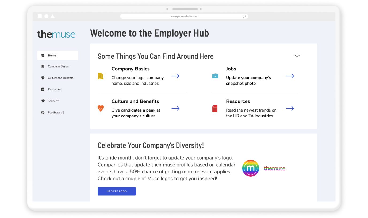Click the external-link icon next to Tools
Screen dimensions: 368x218
[57, 101]
